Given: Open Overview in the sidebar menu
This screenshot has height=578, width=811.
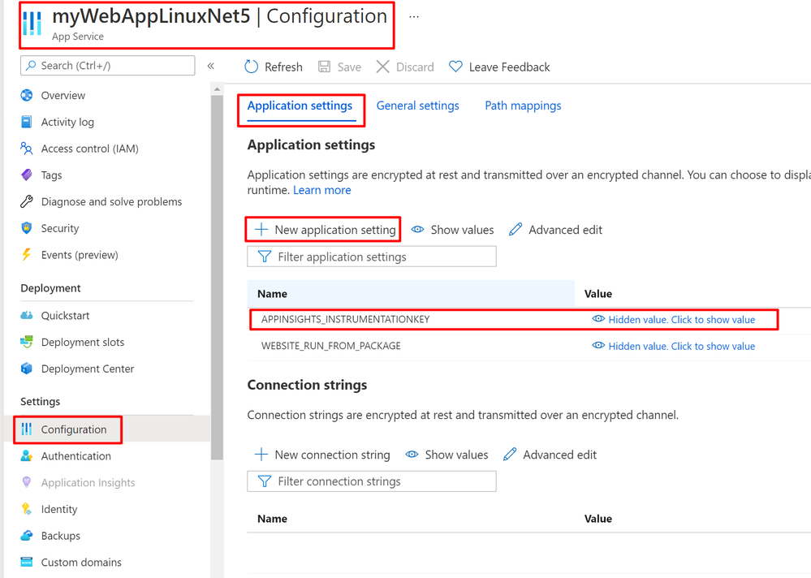Looking at the screenshot, I should pyautogui.click(x=63, y=96).
